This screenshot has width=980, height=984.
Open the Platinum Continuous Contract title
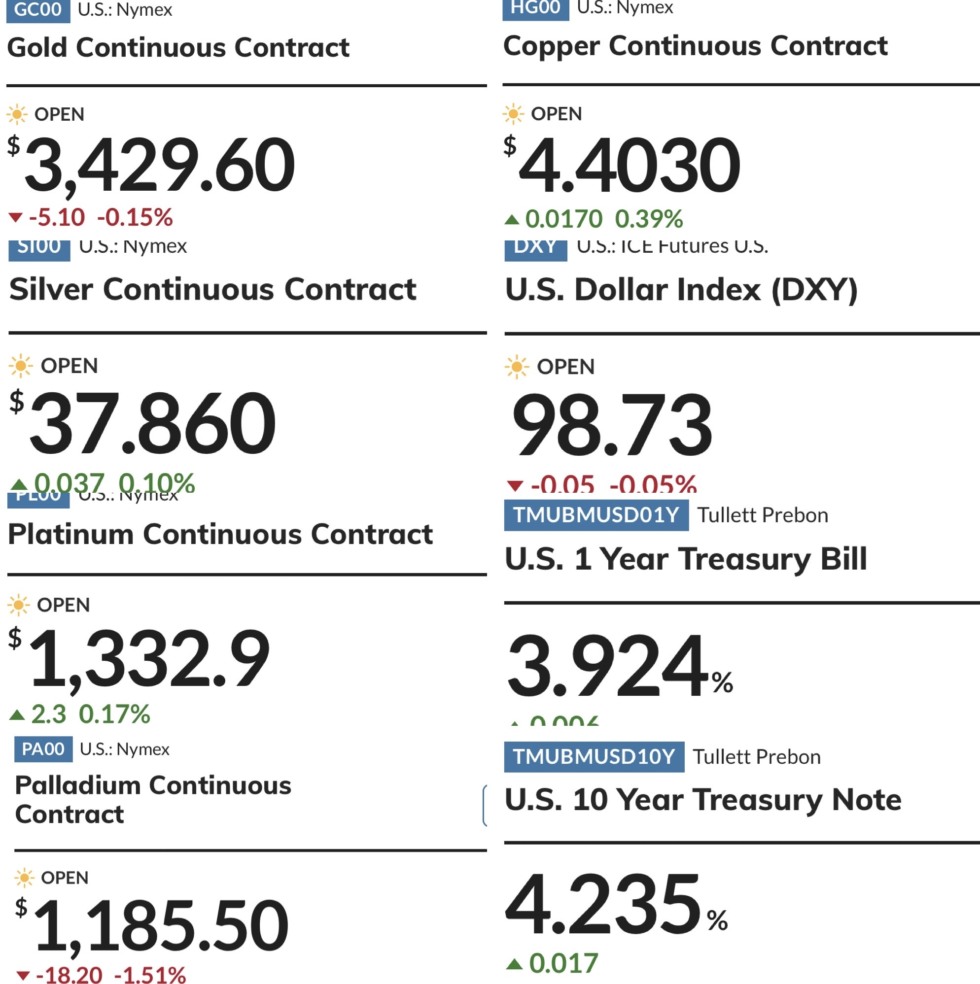(221, 534)
